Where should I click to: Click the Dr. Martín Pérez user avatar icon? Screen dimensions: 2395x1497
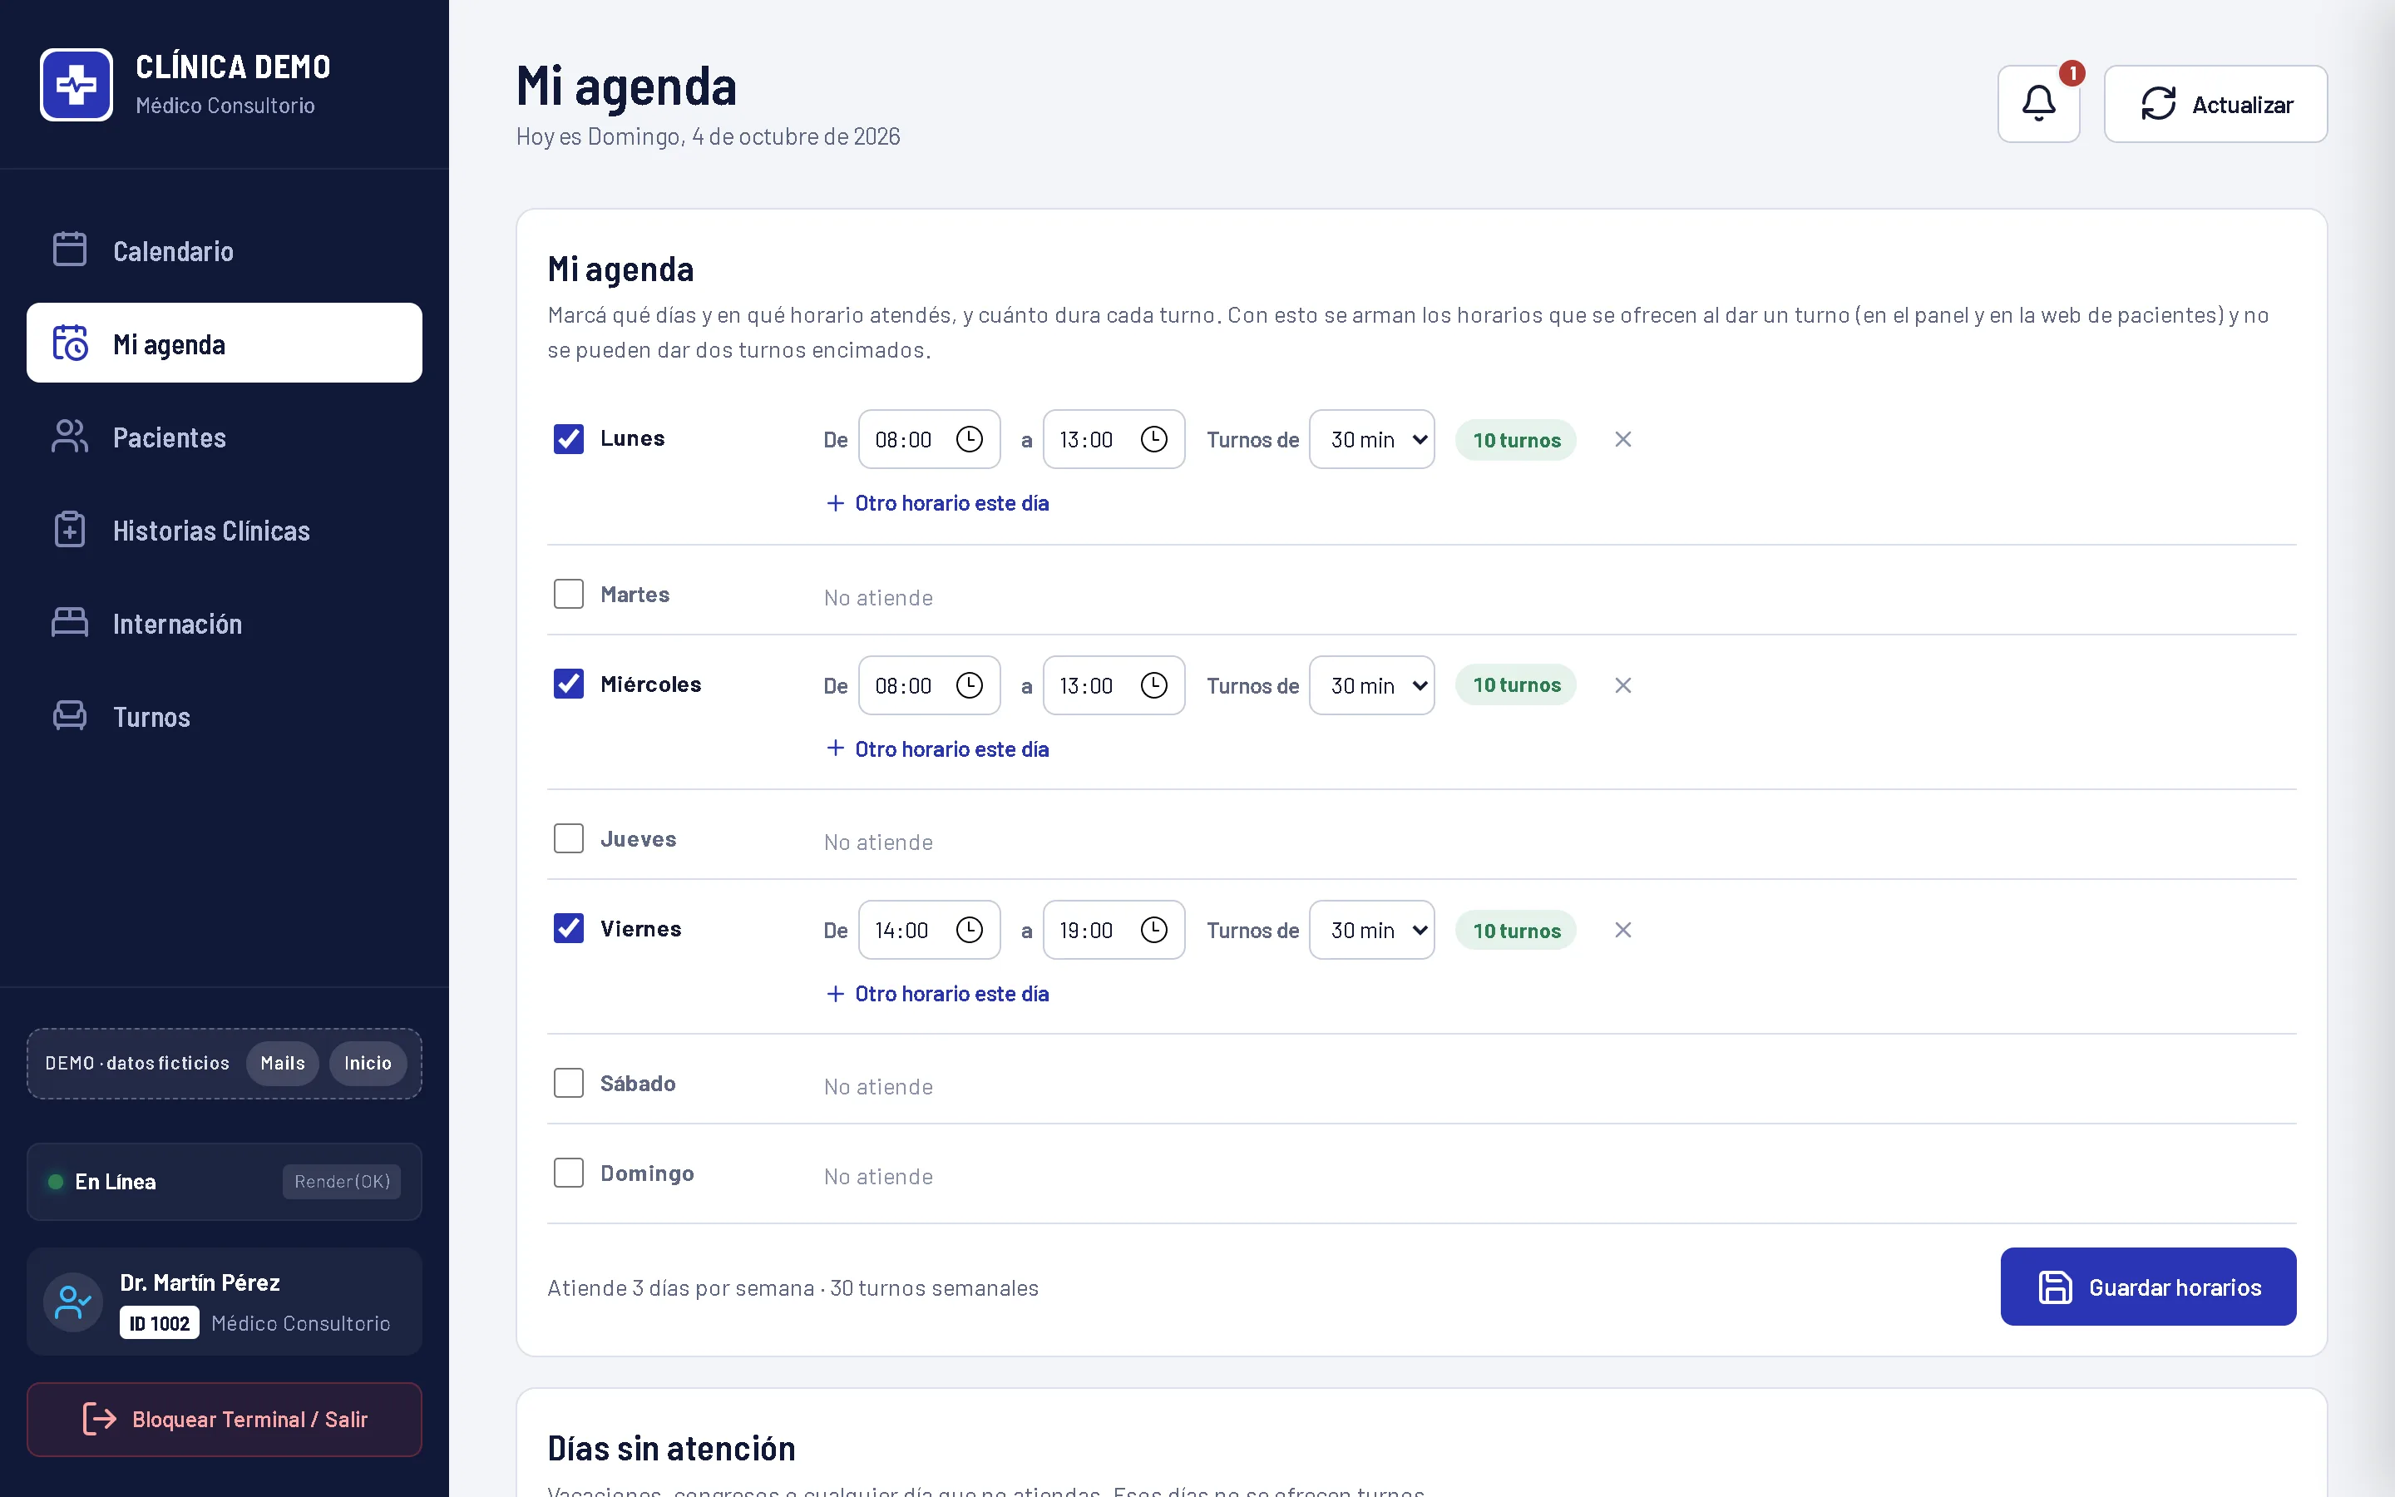73,1302
